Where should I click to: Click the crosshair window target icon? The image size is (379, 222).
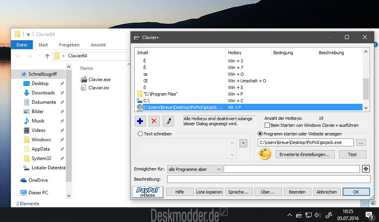[x=366, y=169]
